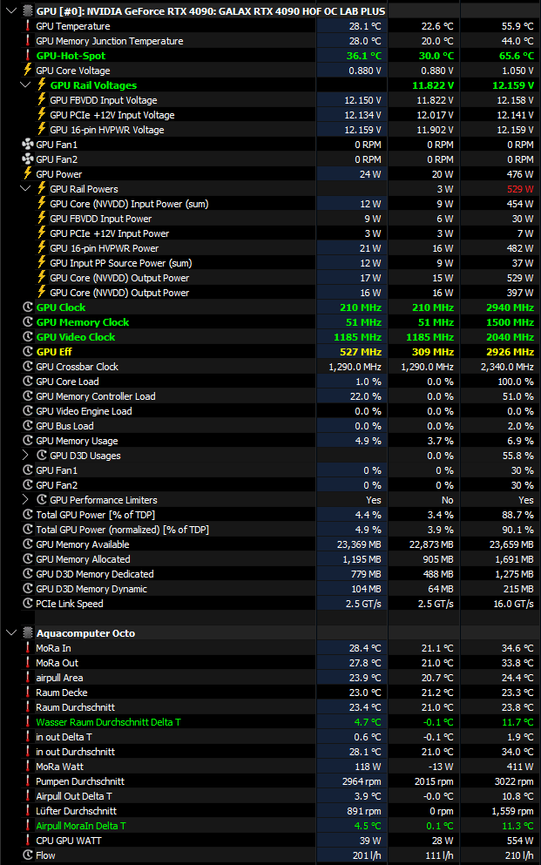Click the gauge icon next to GPU Memory Usage
Screen dimensions: 541x865
[x=28, y=441]
